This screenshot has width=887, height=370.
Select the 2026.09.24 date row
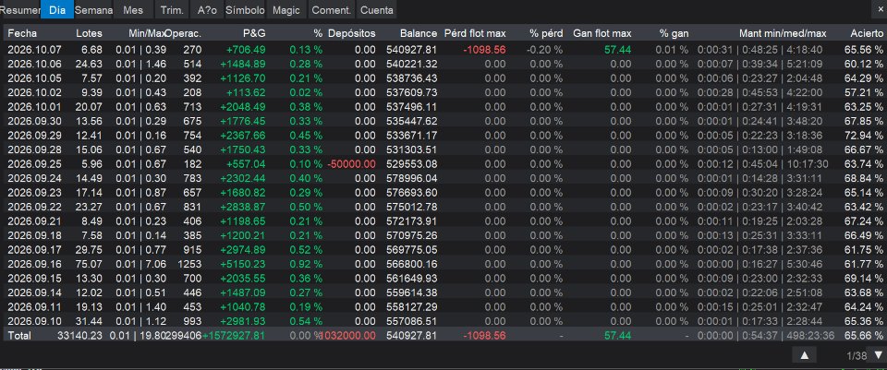[x=443, y=178]
